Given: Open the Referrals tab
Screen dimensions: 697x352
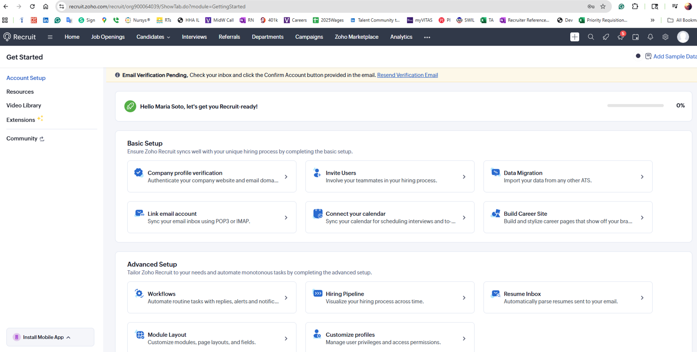Looking at the screenshot, I should [x=229, y=37].
